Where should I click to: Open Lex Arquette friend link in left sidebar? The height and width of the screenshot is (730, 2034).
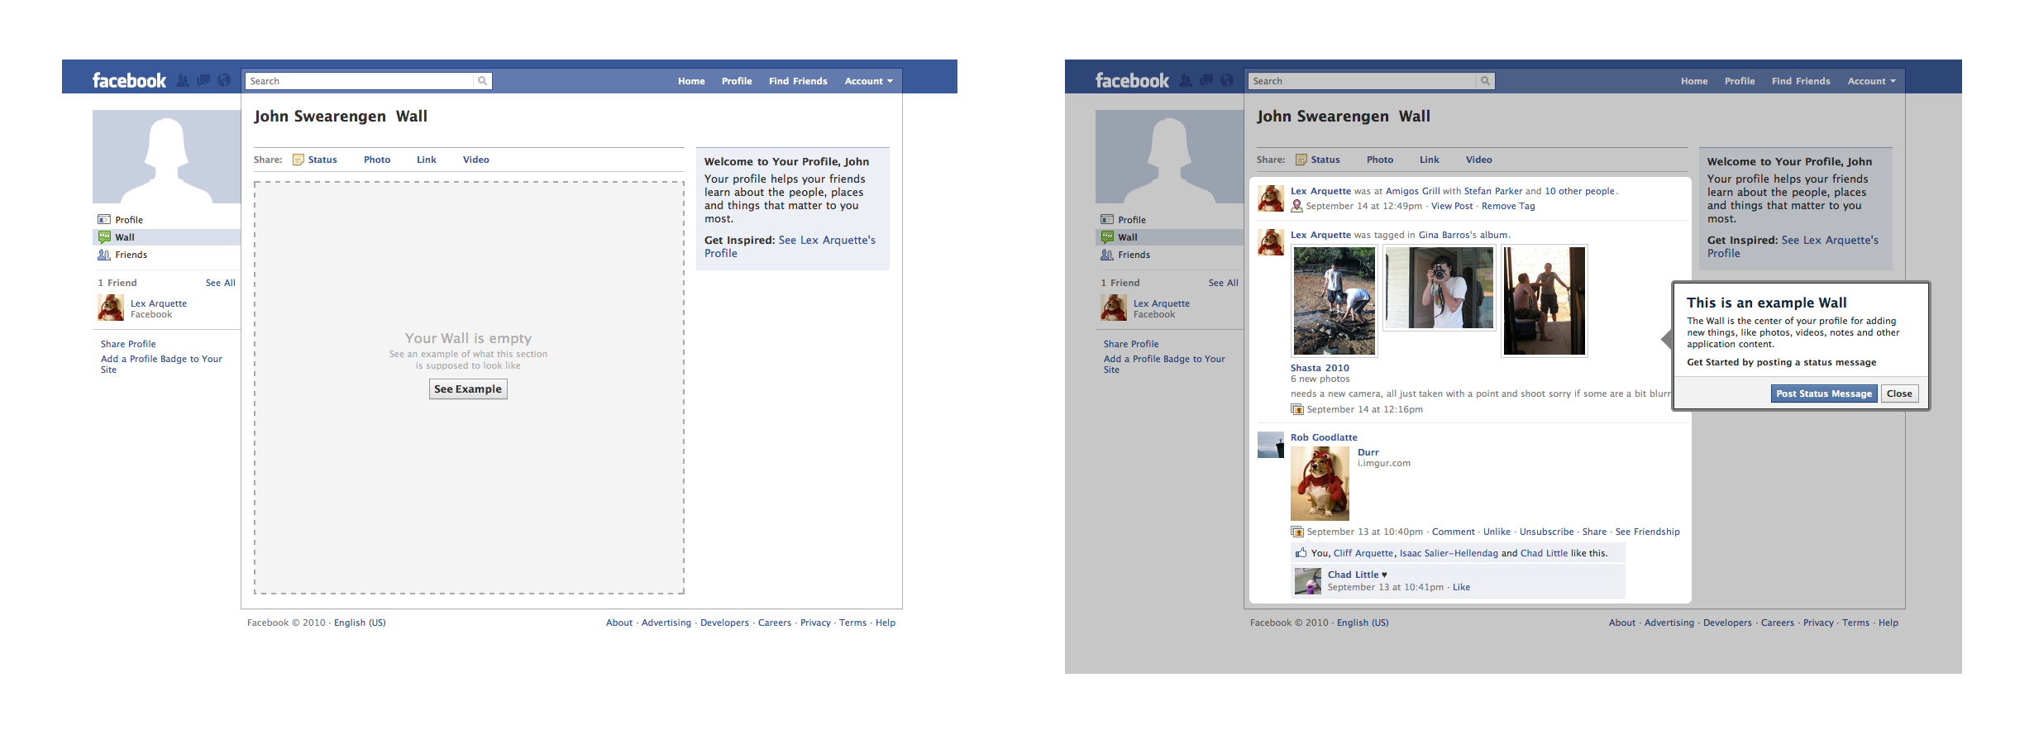click(159, 303)
